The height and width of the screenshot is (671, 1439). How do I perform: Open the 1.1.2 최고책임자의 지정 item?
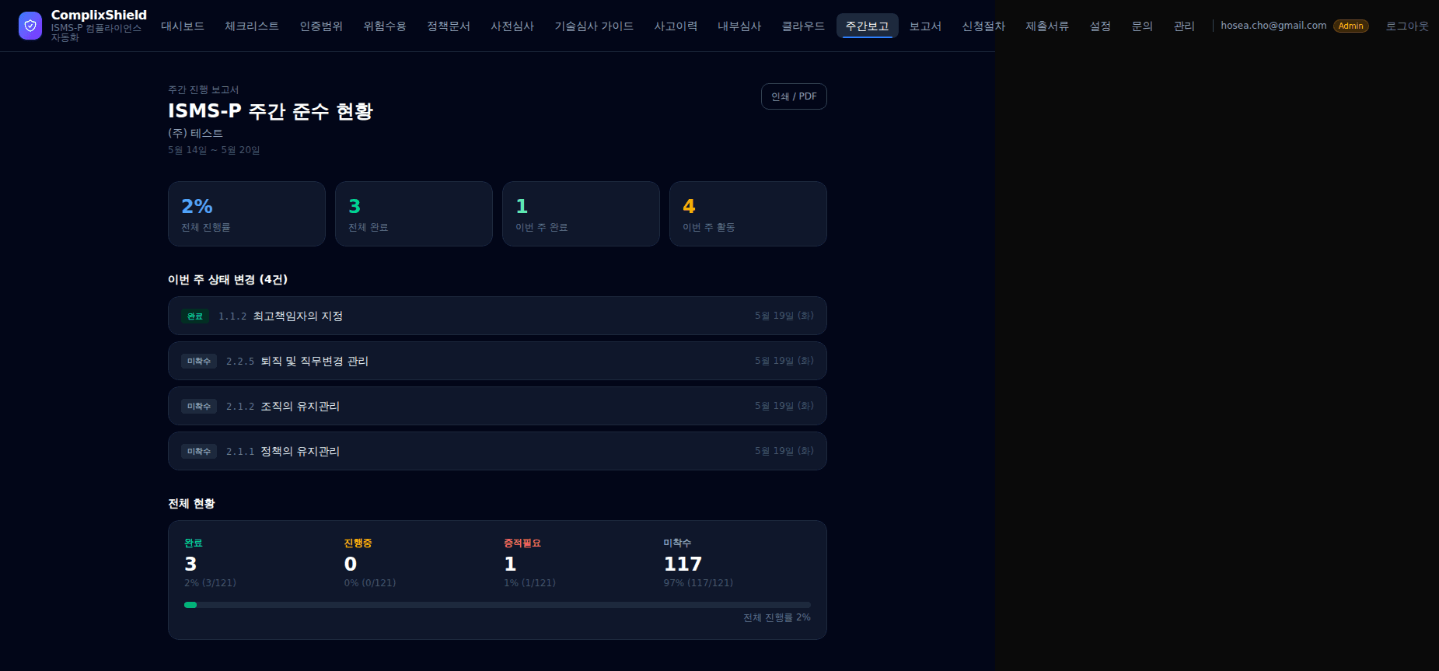point(498,316)
